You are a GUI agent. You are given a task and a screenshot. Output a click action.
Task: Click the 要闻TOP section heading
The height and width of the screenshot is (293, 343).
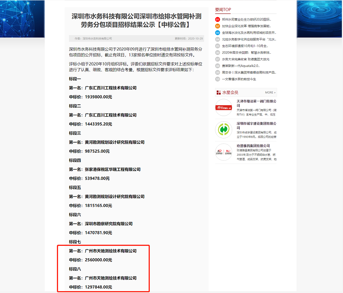223,9
